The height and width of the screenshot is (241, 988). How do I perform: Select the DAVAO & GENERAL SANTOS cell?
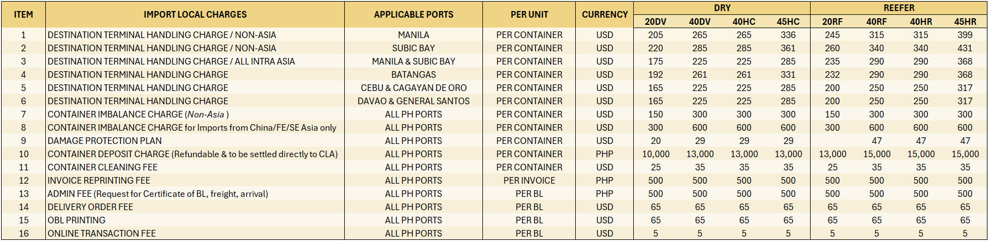coord(413,101)
